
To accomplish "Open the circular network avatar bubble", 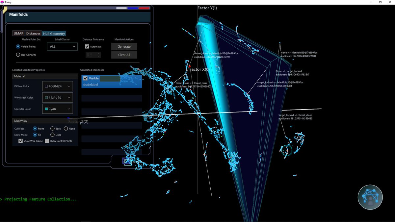I will (370, 197).
